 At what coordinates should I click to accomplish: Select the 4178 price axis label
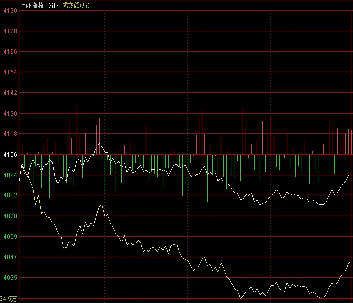point(10,31)
